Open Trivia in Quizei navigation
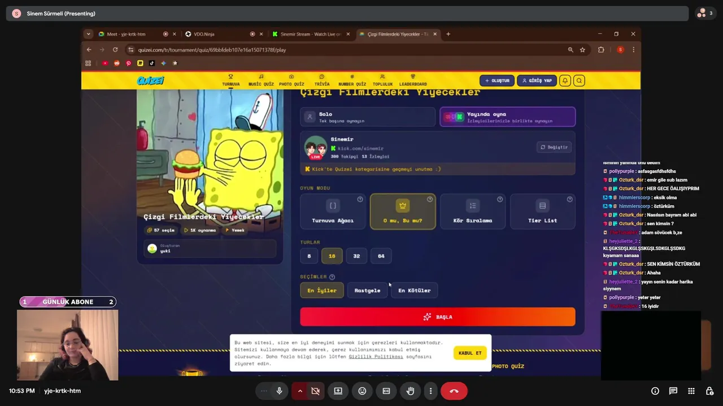Image resolution: width=723 pixels, height=406 pixels. [x=322, y=81]
